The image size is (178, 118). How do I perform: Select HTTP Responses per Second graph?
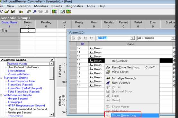coord(26,105)
